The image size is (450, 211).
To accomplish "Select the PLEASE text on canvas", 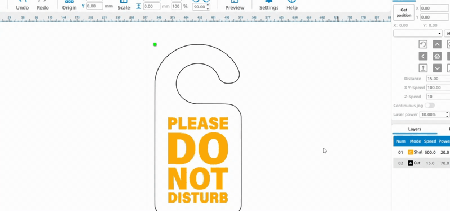I will [198, 123].
